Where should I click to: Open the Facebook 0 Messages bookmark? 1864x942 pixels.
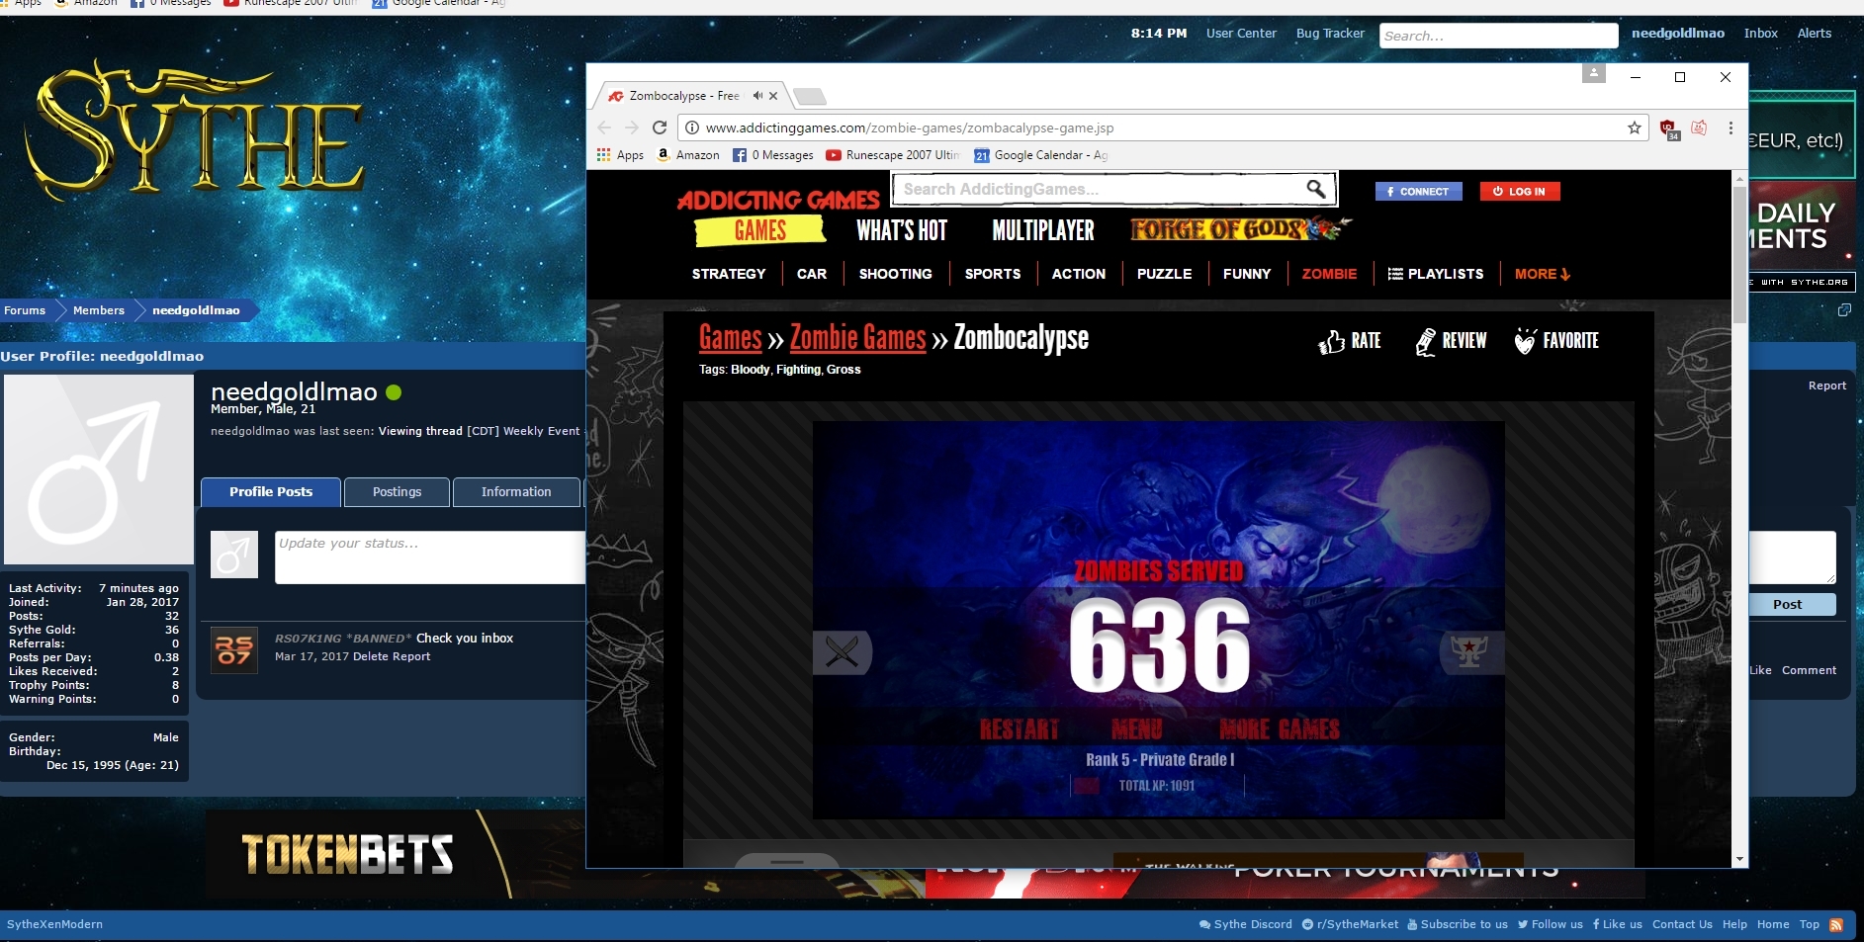coord(773,155)
